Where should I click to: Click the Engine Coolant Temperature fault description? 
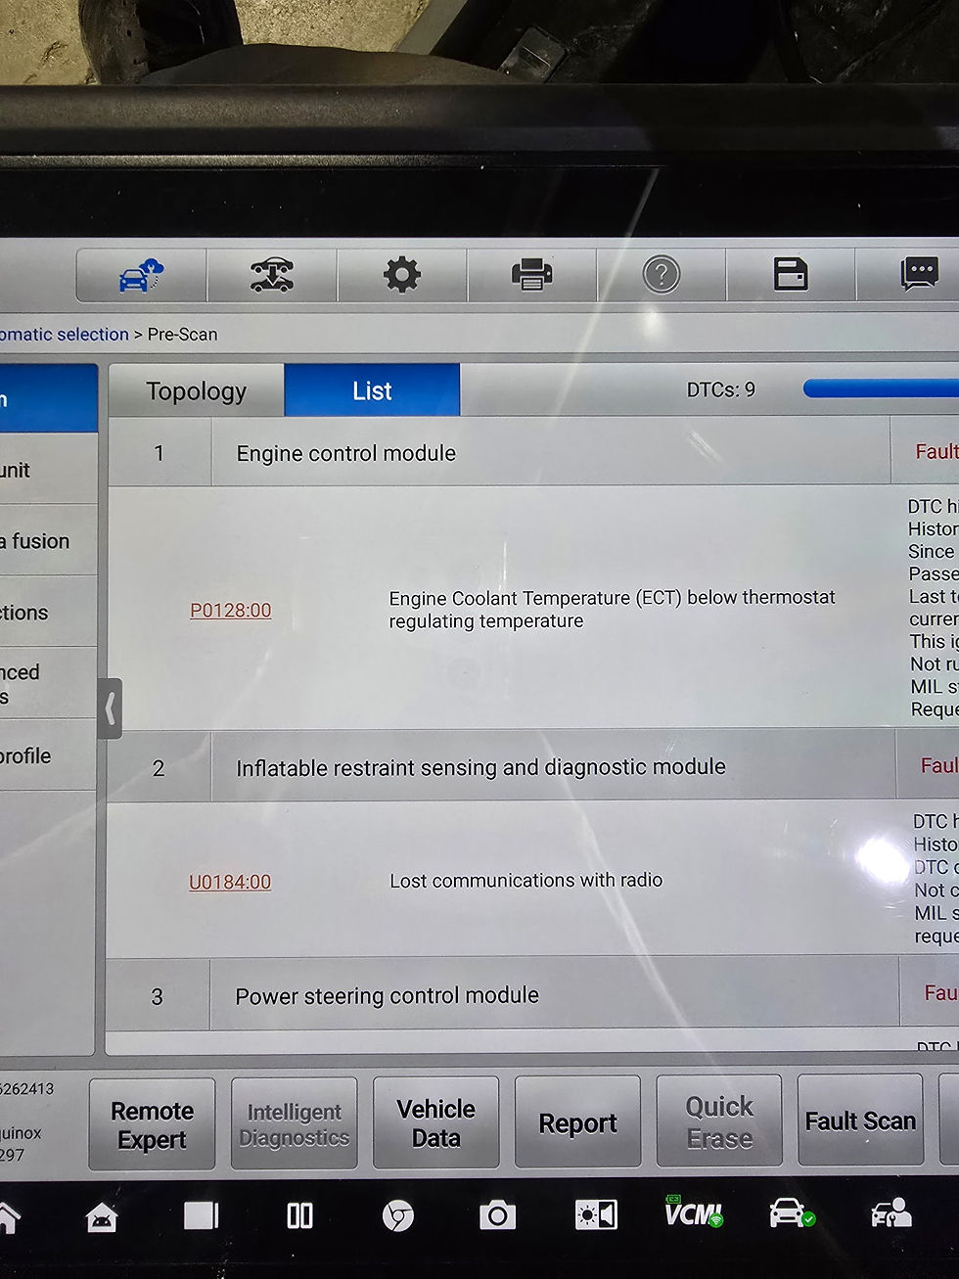point(612,610)
